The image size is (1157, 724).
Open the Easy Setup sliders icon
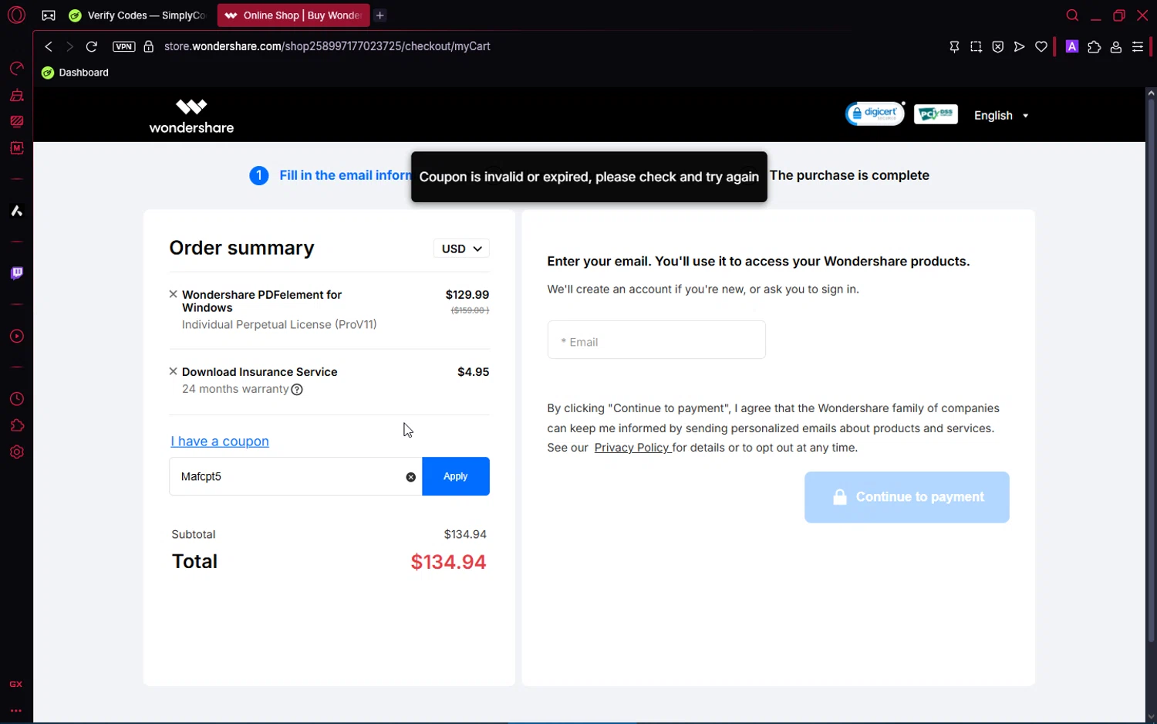click(x=1138, y=47)
